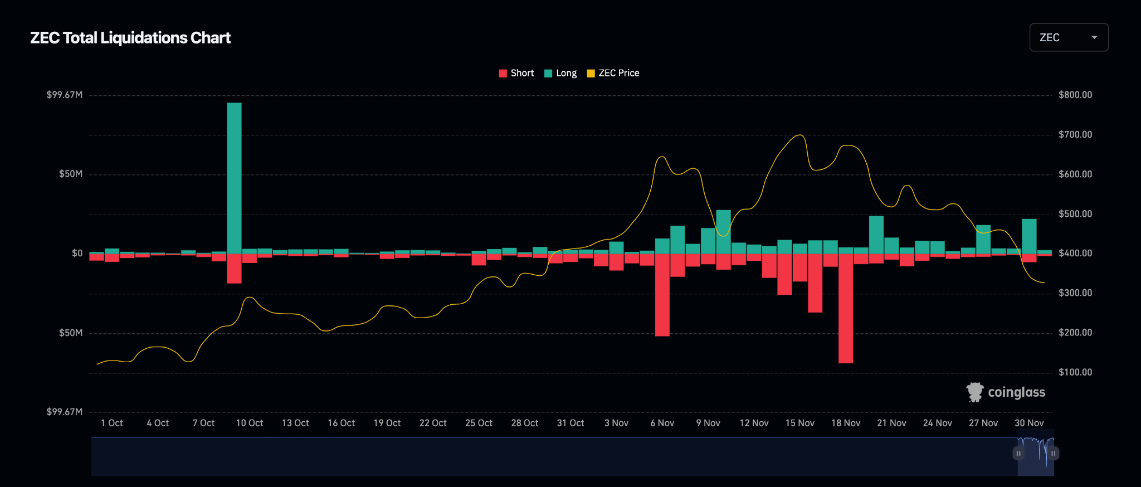Grab the left range slider handle
The image size is (1141, 487).
point(1018,454)
